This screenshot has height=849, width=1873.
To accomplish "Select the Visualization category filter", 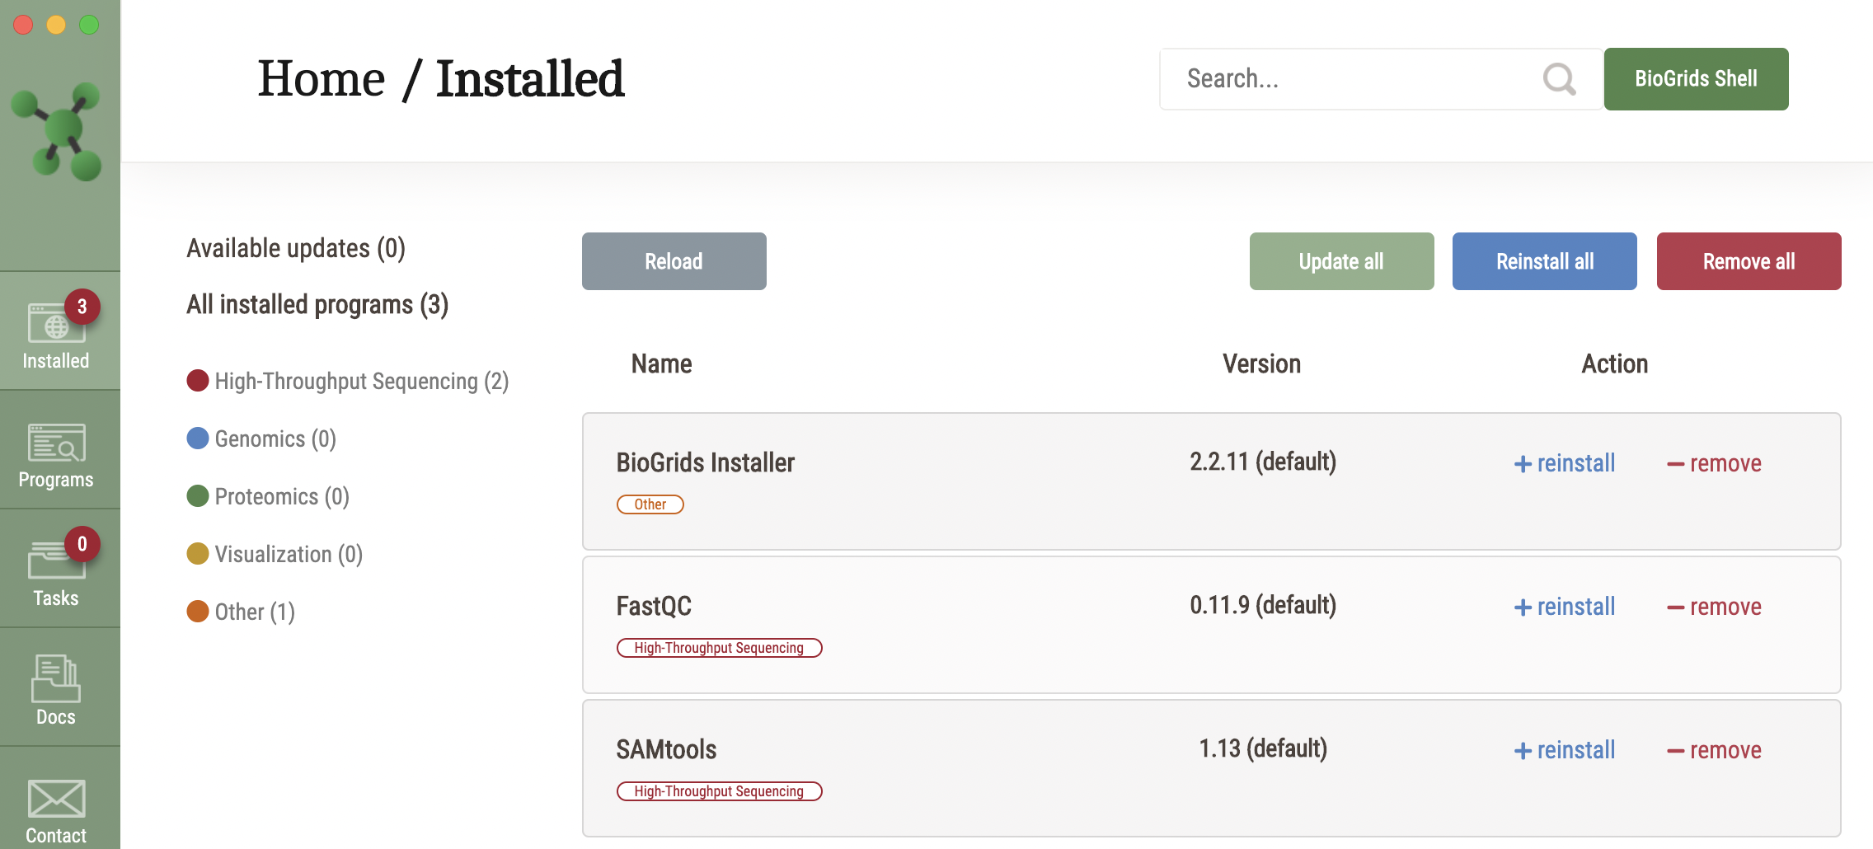I will coord(288,554).
